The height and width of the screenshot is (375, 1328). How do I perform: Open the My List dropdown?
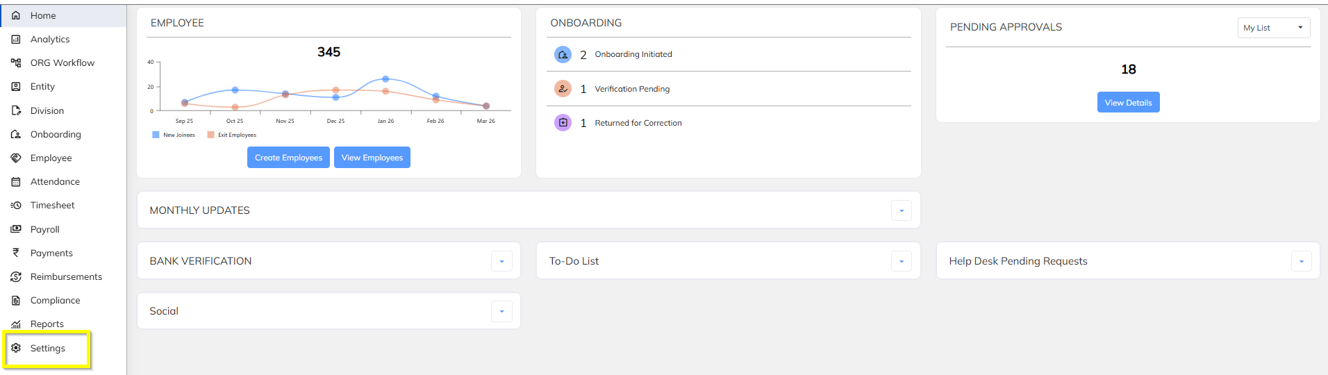(x=1273, y=28)
